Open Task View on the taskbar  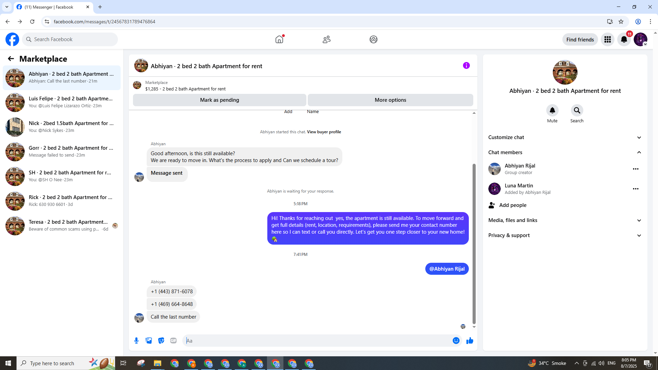pyautogui.click(x=123, y=363)
